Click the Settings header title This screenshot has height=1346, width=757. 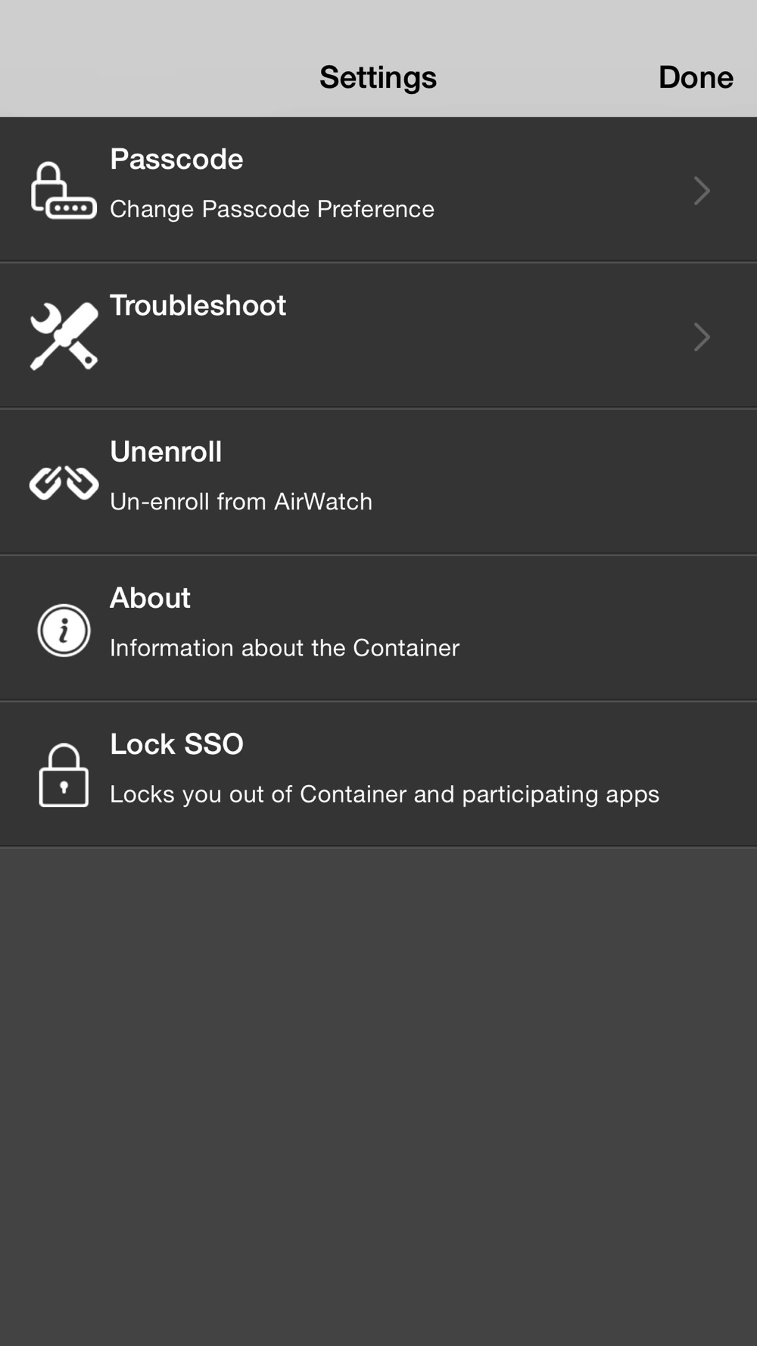(x=378, y=77)
